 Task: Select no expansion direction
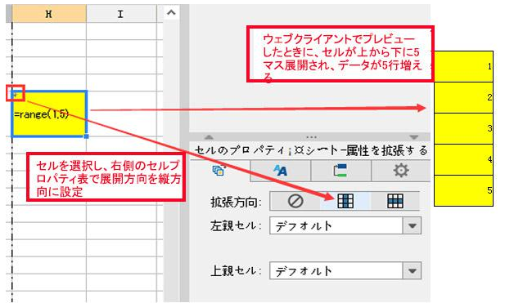pos(295,201)
